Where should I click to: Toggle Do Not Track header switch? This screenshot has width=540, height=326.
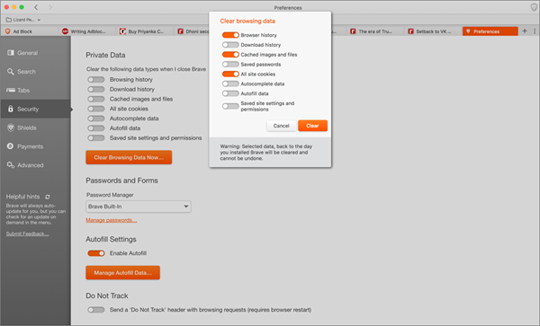coord(95,310)
